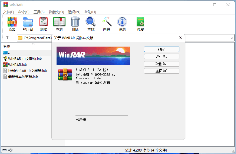Maximize the WinRAR window
The image size is (236, 154).
[x=215, y=5]
